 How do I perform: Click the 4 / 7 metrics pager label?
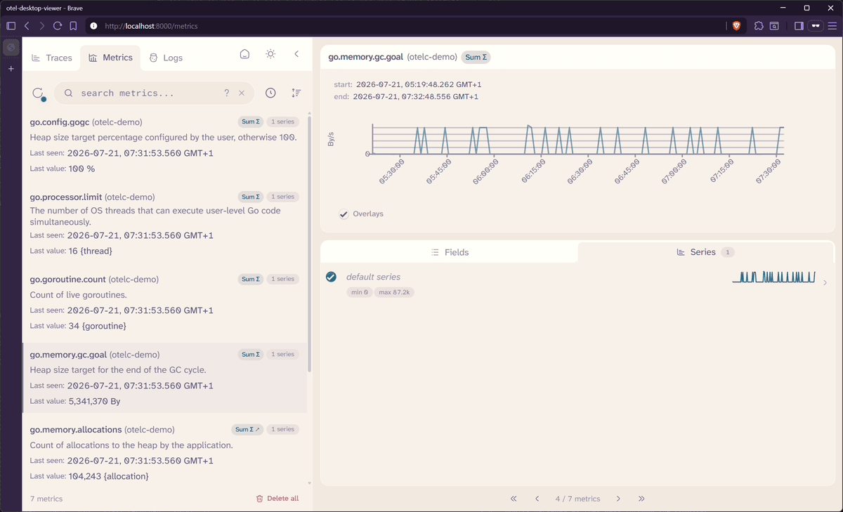coord(577,499)
